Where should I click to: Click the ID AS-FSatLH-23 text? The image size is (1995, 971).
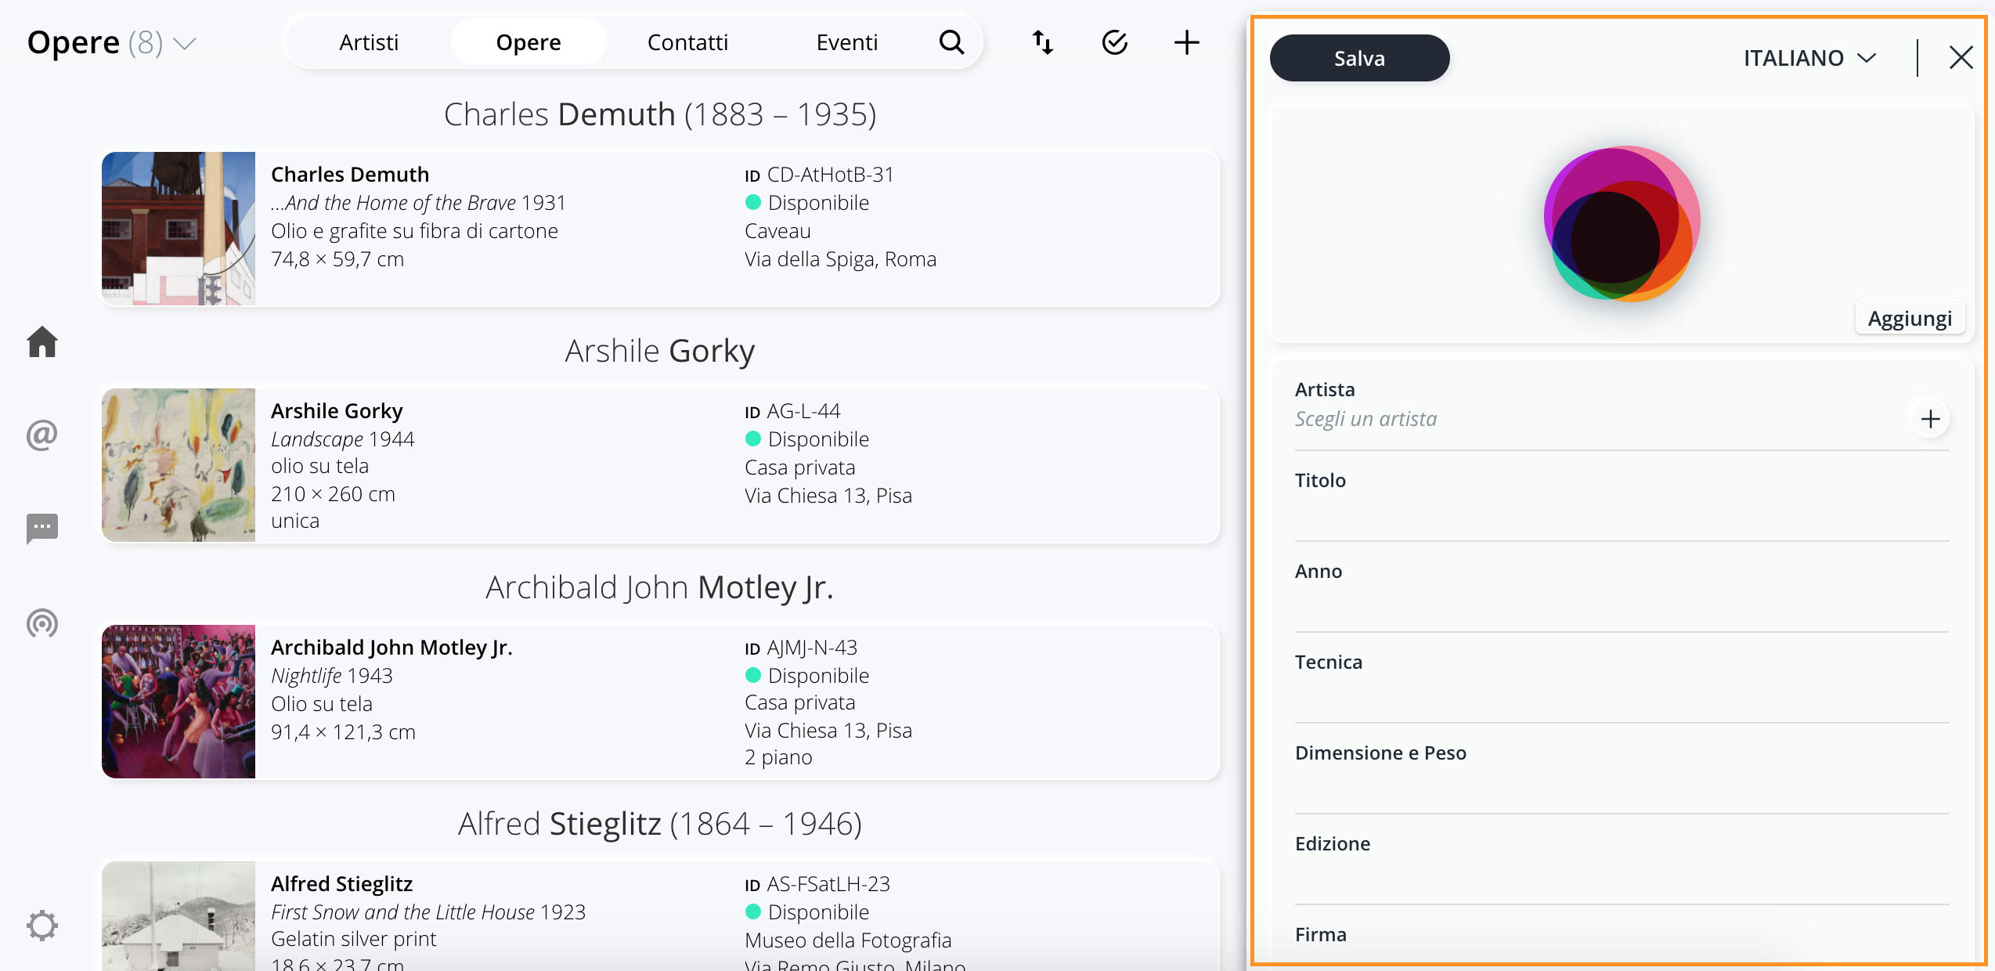[x=817, y=884]
